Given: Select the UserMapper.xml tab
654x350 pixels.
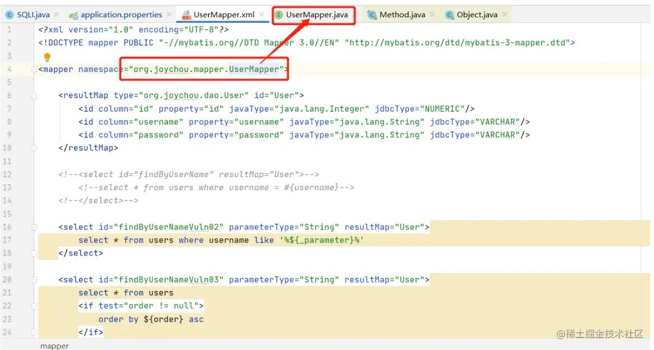Looking at the screenshot, I should click(225, 15).
